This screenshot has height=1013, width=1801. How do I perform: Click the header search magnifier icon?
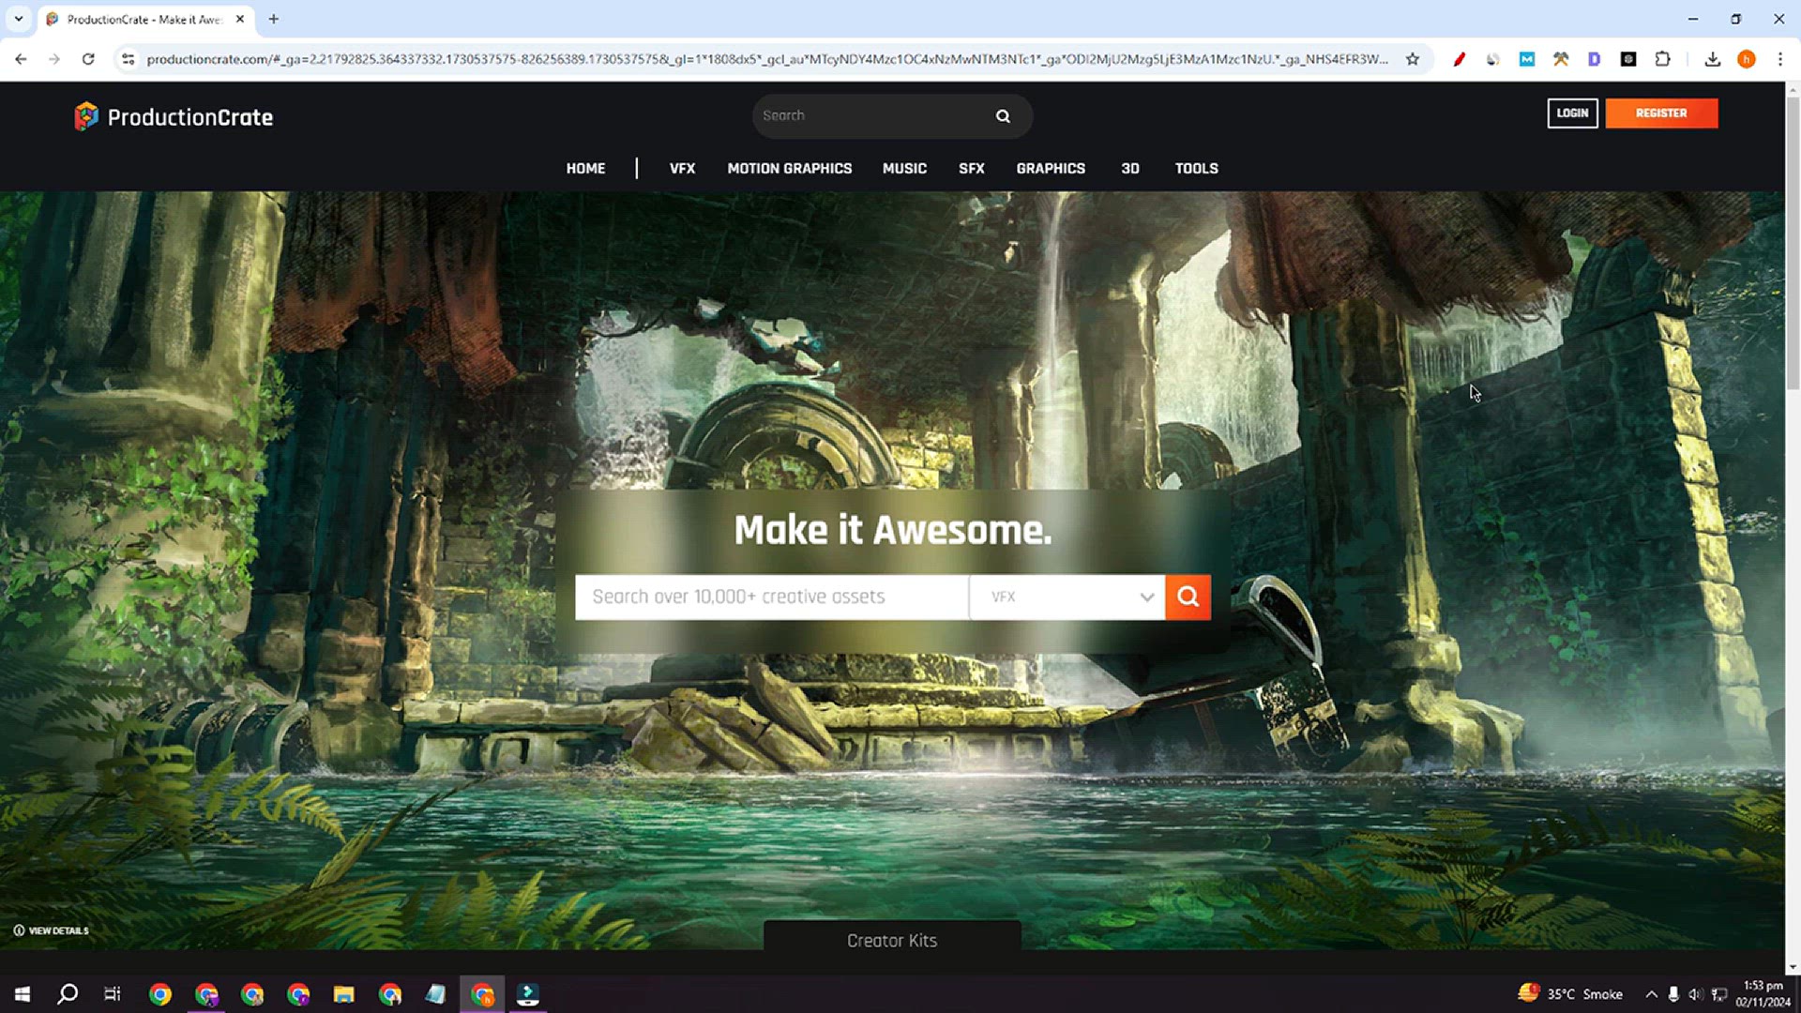(1003, 116)
